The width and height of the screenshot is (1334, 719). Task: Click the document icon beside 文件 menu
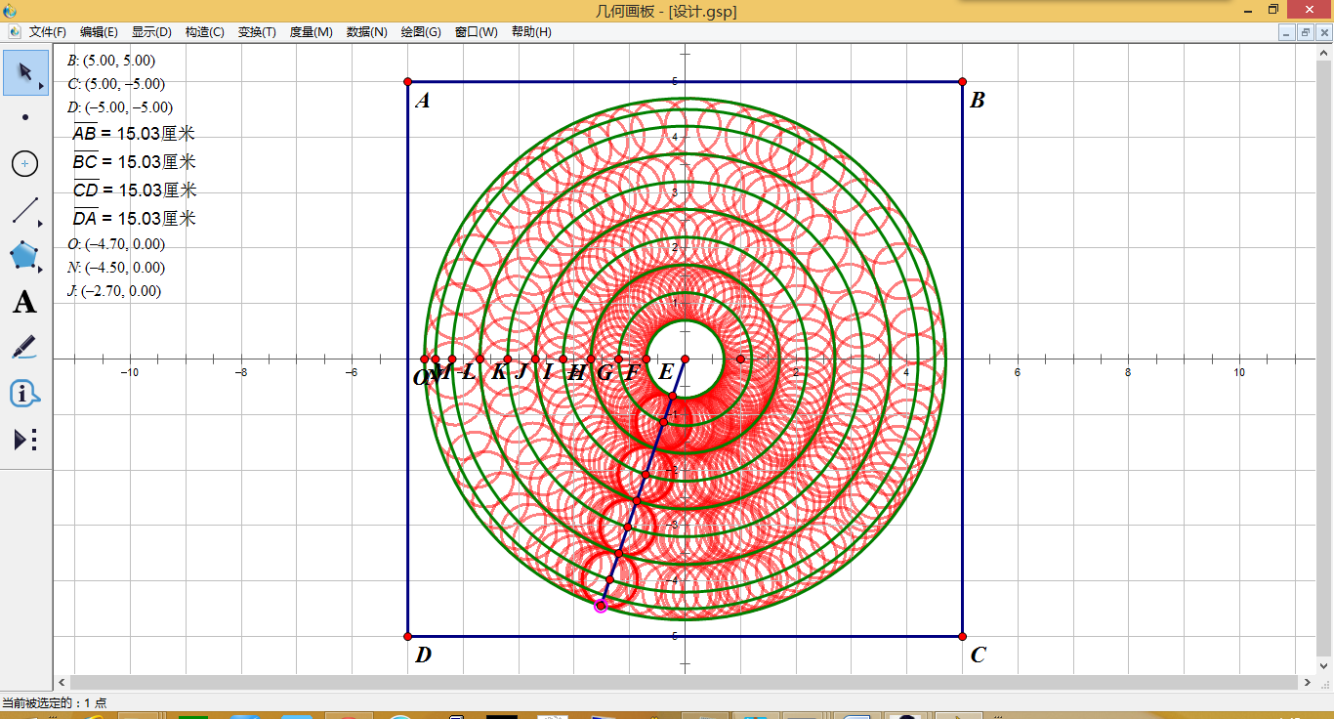(15, 31)
